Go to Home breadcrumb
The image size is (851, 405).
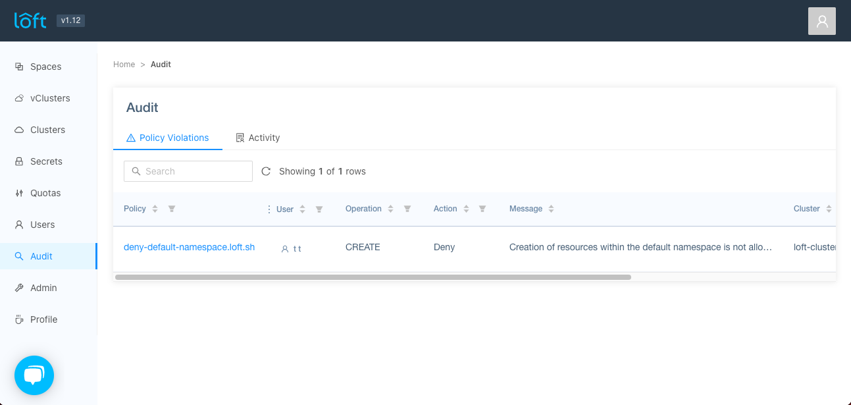point(124,65)
